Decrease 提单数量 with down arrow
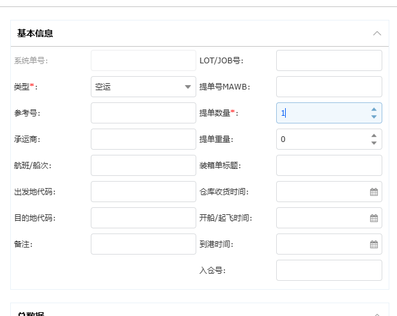The width and height of the screenshot is (397, 316). [x=374, y=116]
